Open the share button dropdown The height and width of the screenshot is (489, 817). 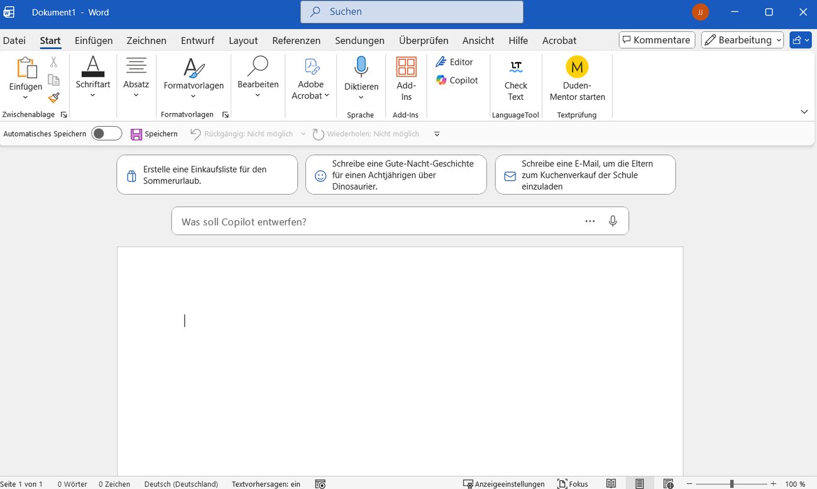(x=801, y=40)
